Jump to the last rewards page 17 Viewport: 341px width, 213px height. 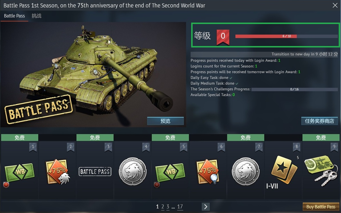point(180,206)
